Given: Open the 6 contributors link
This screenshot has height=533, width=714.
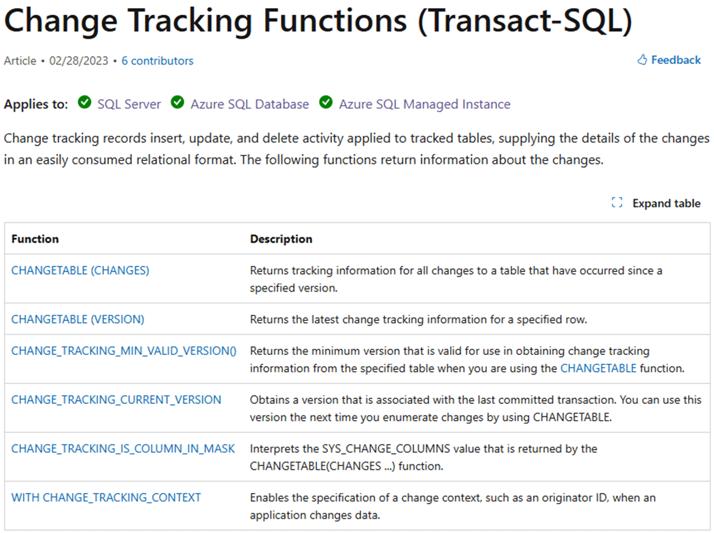Looking at the screenshot, I should coord(157,61).
